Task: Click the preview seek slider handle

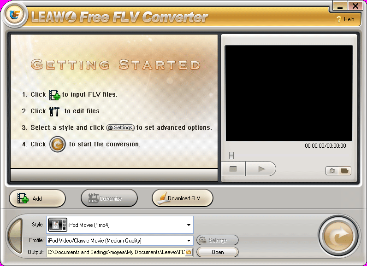Action: 231,156
